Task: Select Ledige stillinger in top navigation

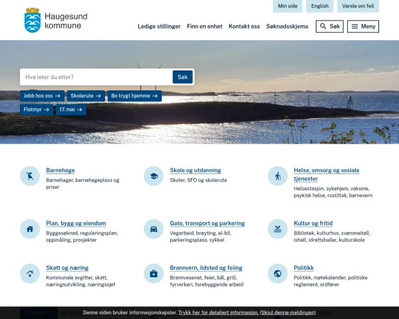Action: pyautogui.click(x=159, y=27)
